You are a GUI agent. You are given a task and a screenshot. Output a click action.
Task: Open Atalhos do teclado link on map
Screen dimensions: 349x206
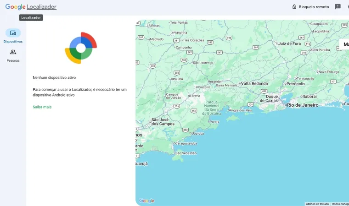317,204
